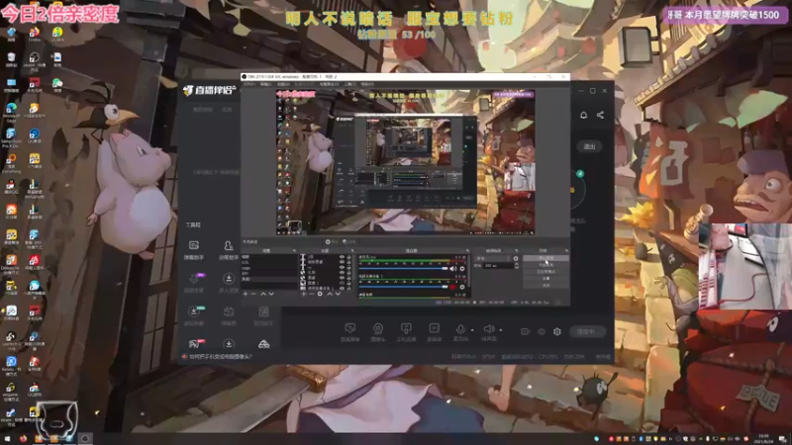Adjust transition duration stepper arrows

[x=516, y=265]
